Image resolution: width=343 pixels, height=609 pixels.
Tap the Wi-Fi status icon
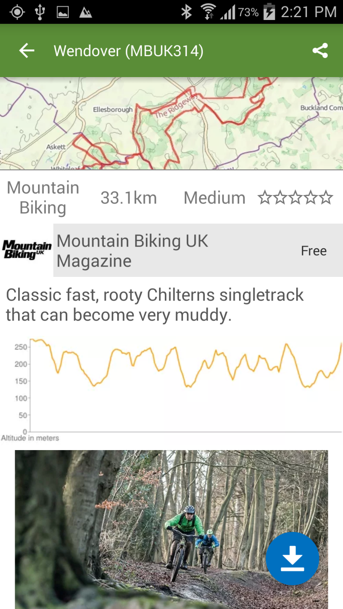click(208, 12)
